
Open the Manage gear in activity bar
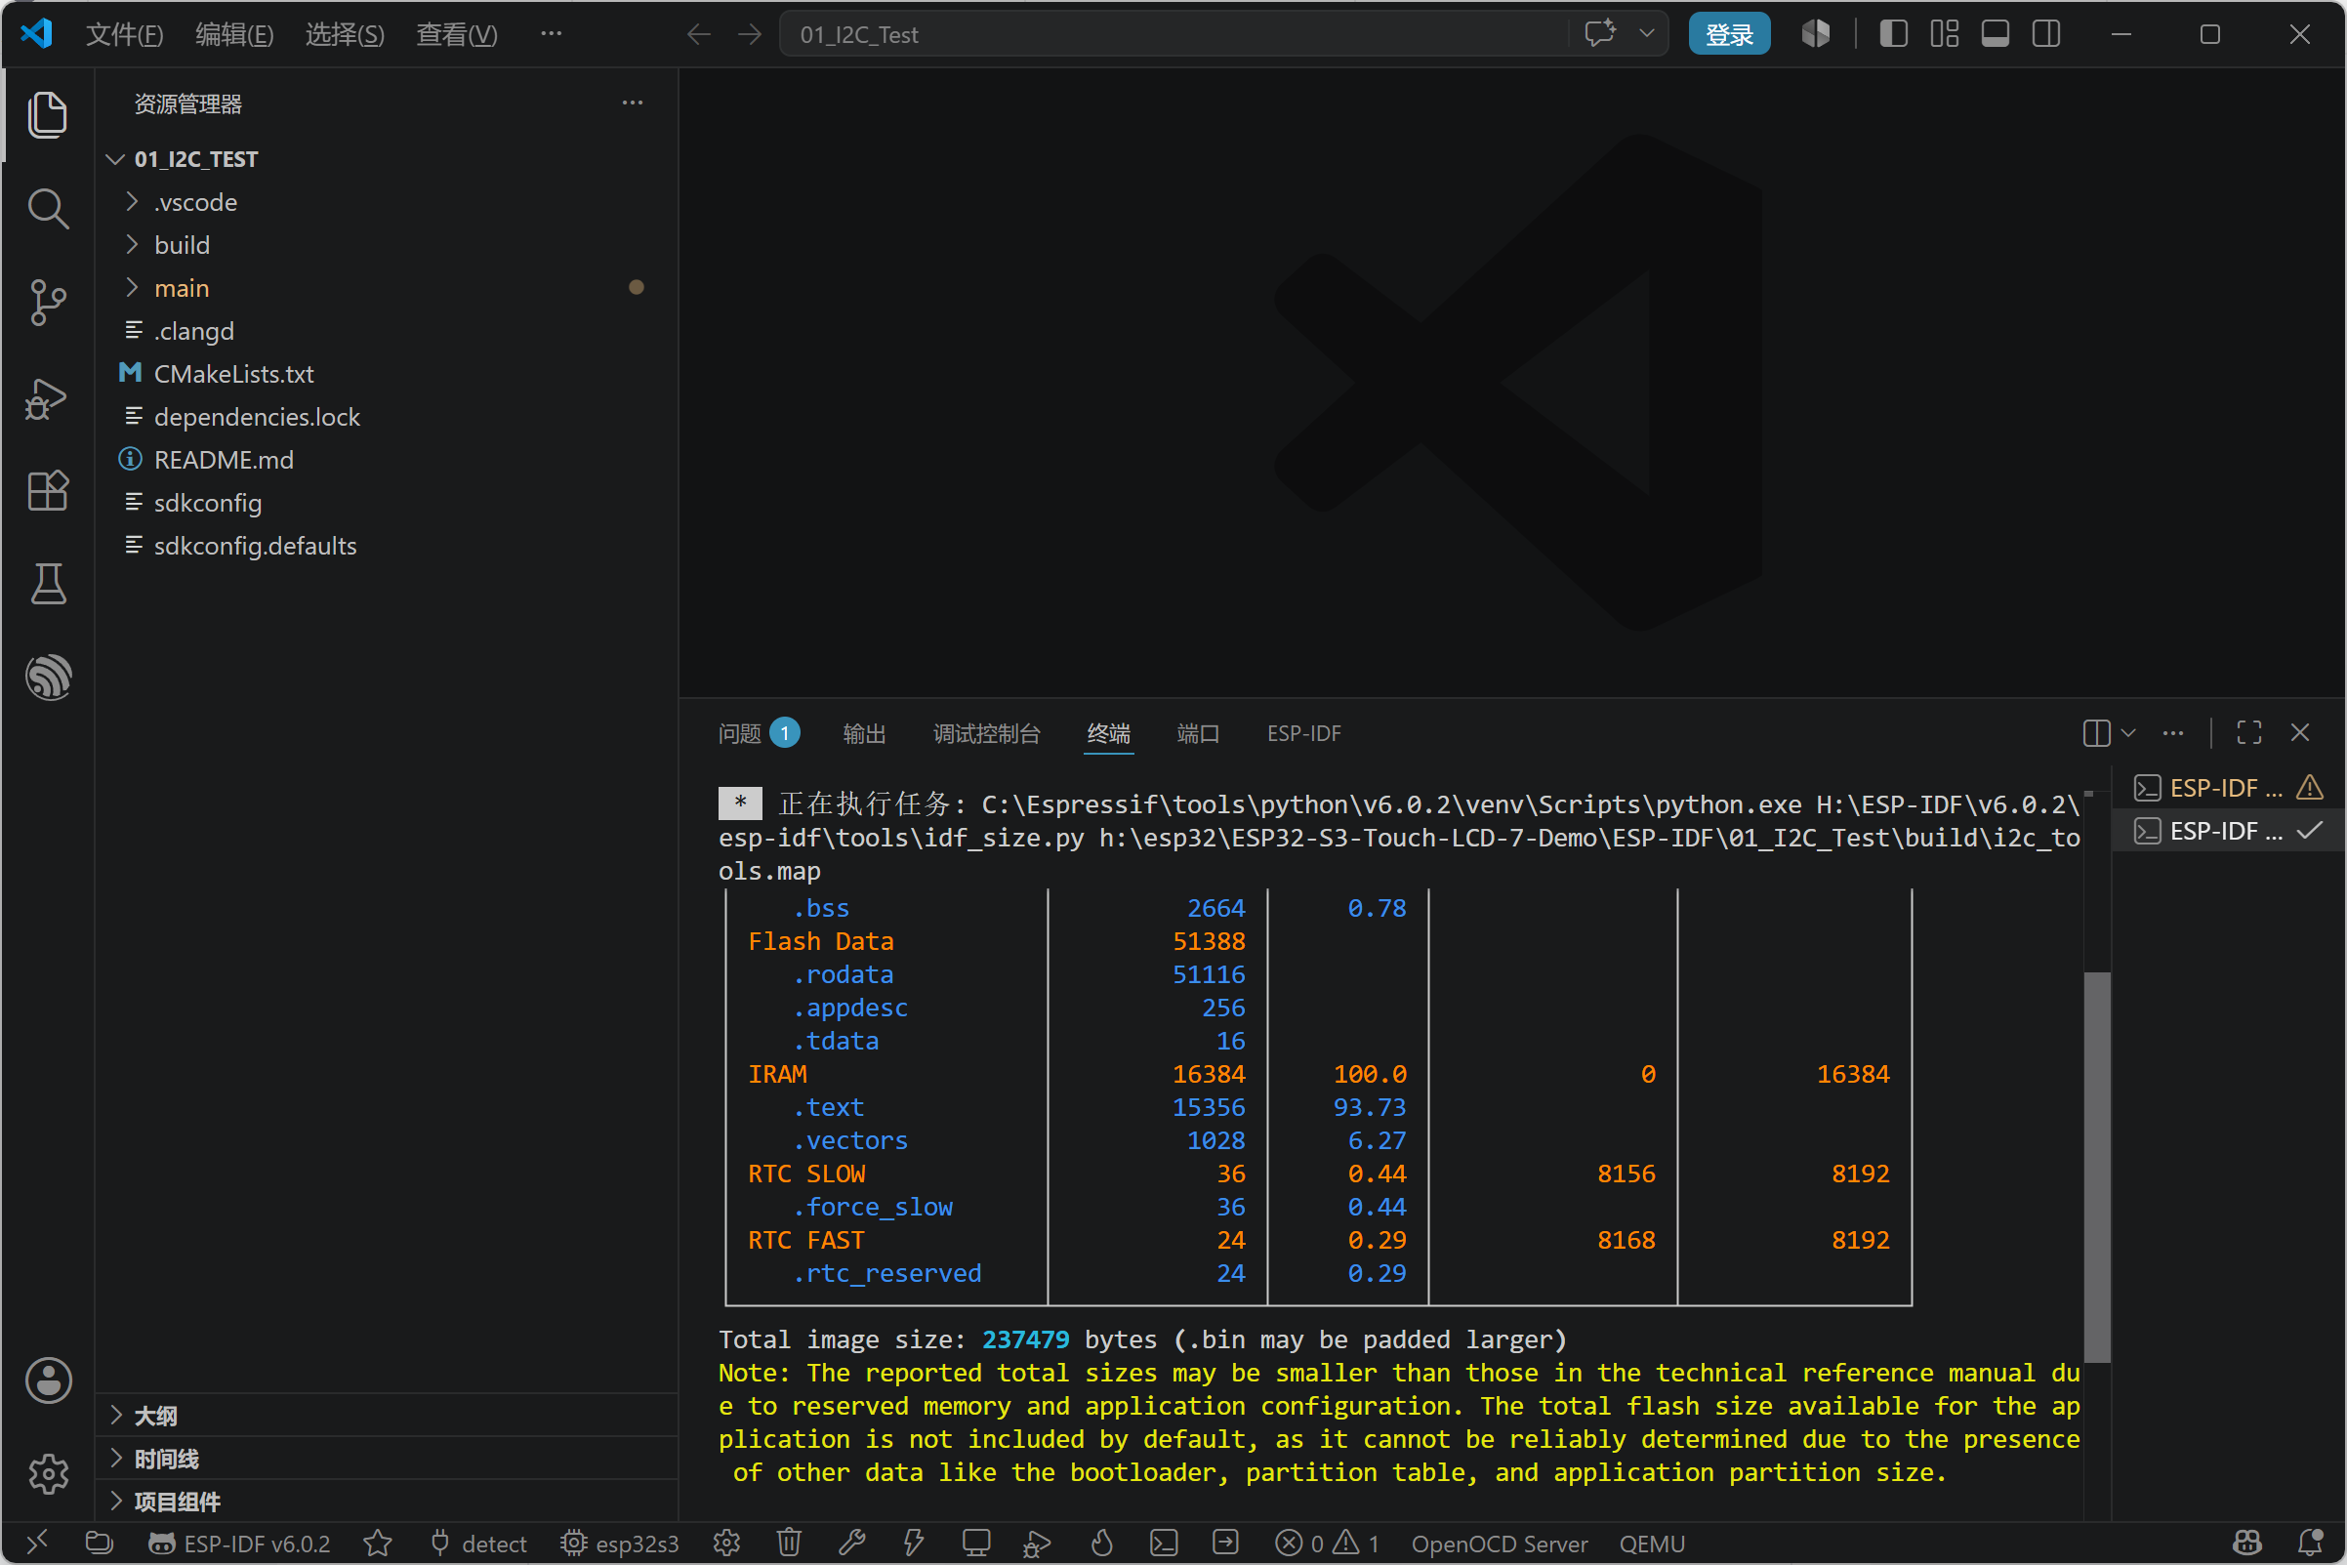[47, 1474]
